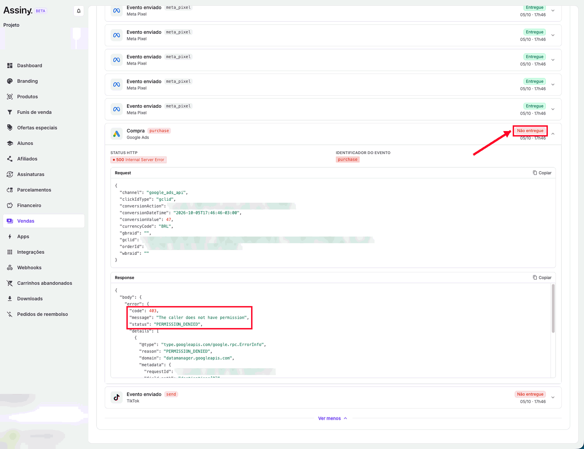Click the Financeiro piggy bank icon
The width and height of the screenshot is (584, 449).
tap(10, 205)
